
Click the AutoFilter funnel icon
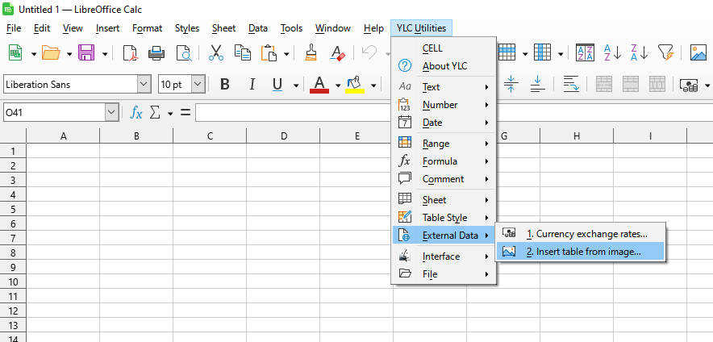point(665,53)
